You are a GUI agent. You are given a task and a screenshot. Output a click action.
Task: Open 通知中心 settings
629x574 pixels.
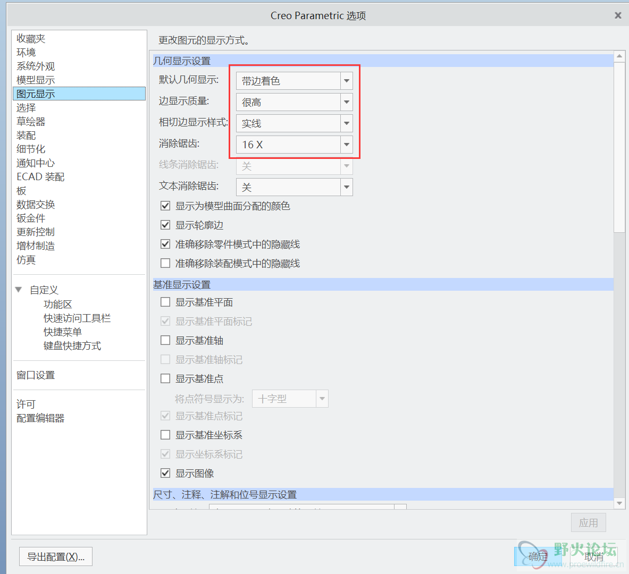click(x=36, y=163)
